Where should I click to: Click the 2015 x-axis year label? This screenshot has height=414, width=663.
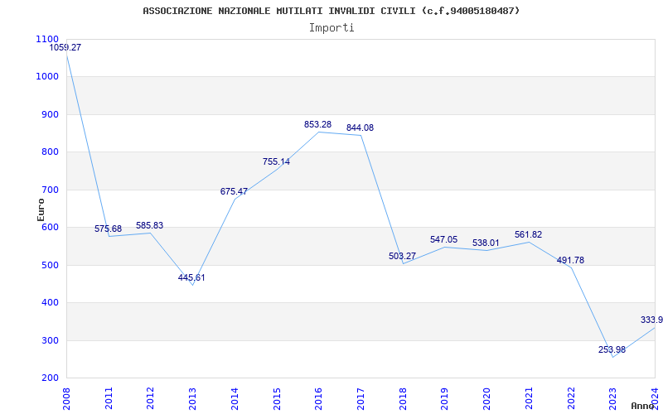click(x=277, y=398)
